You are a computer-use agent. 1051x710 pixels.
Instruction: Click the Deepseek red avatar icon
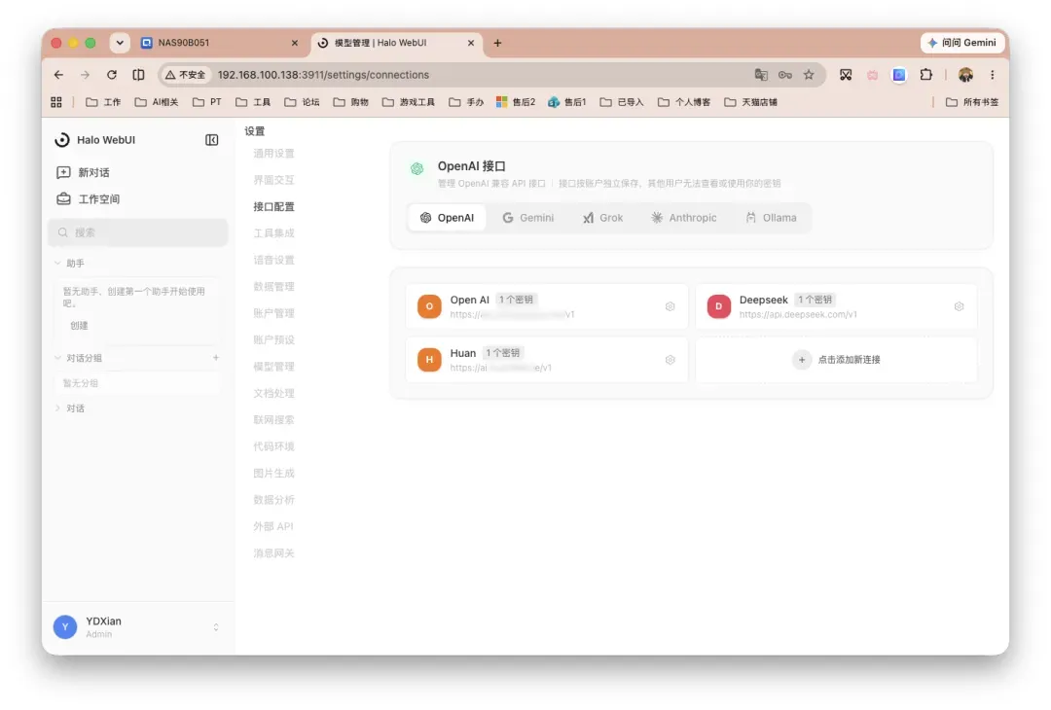pos(718,306)
